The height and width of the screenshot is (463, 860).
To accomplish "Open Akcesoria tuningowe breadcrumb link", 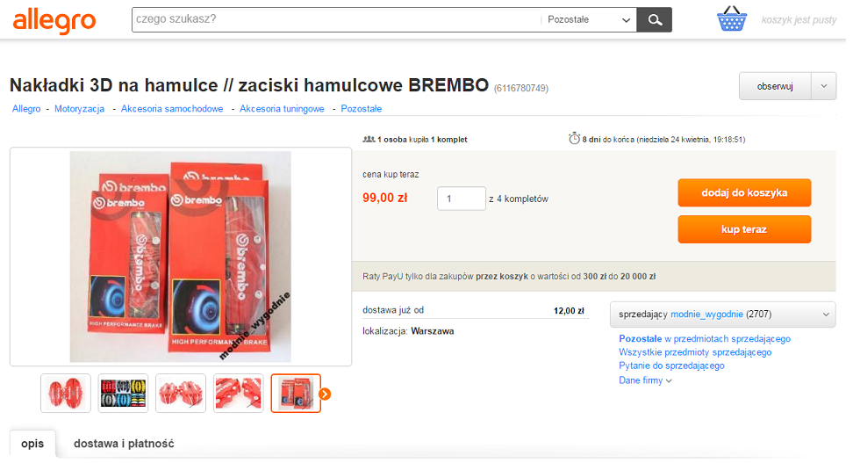I will click(x=282, y=109).
